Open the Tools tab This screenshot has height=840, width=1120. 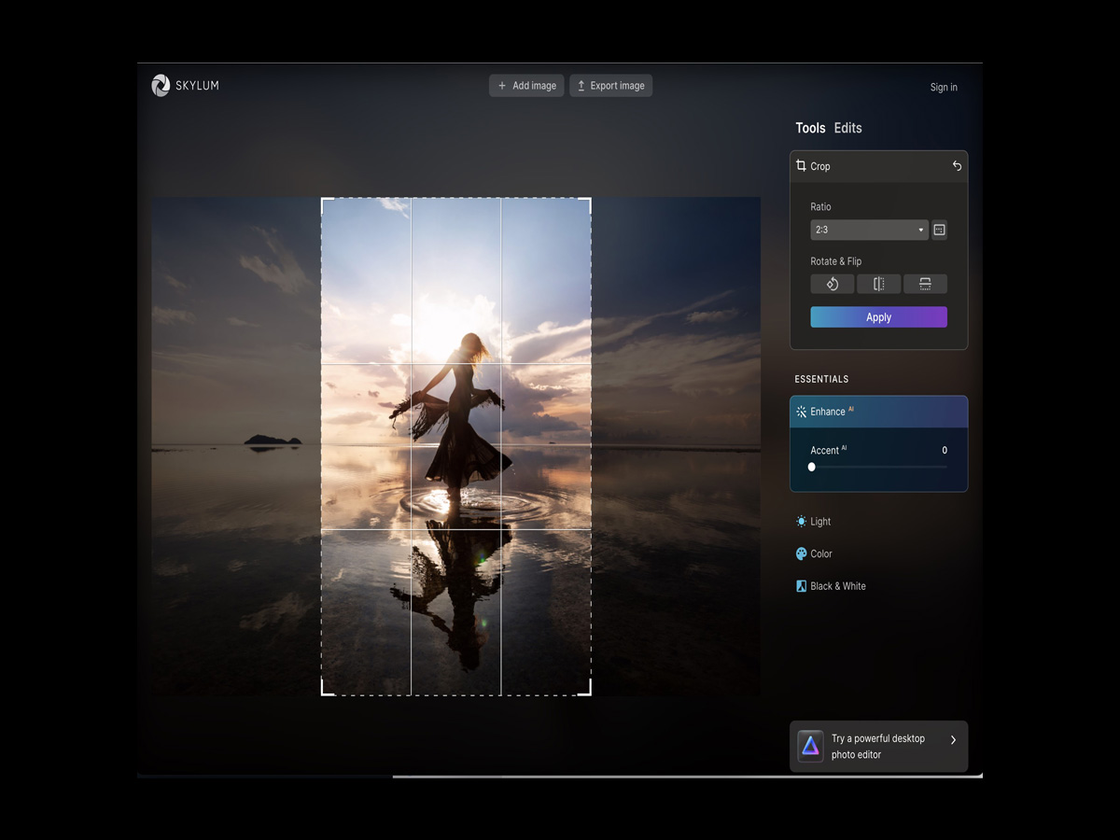tap(810, 128)
